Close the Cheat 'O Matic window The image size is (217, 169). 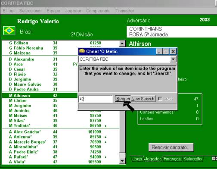coord(173,51)
